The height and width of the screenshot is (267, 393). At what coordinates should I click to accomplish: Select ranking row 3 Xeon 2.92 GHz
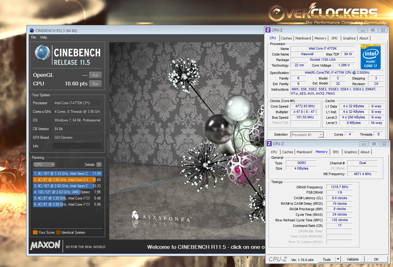pos(67,186)
